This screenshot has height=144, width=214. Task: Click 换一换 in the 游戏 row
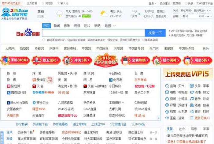153,132
